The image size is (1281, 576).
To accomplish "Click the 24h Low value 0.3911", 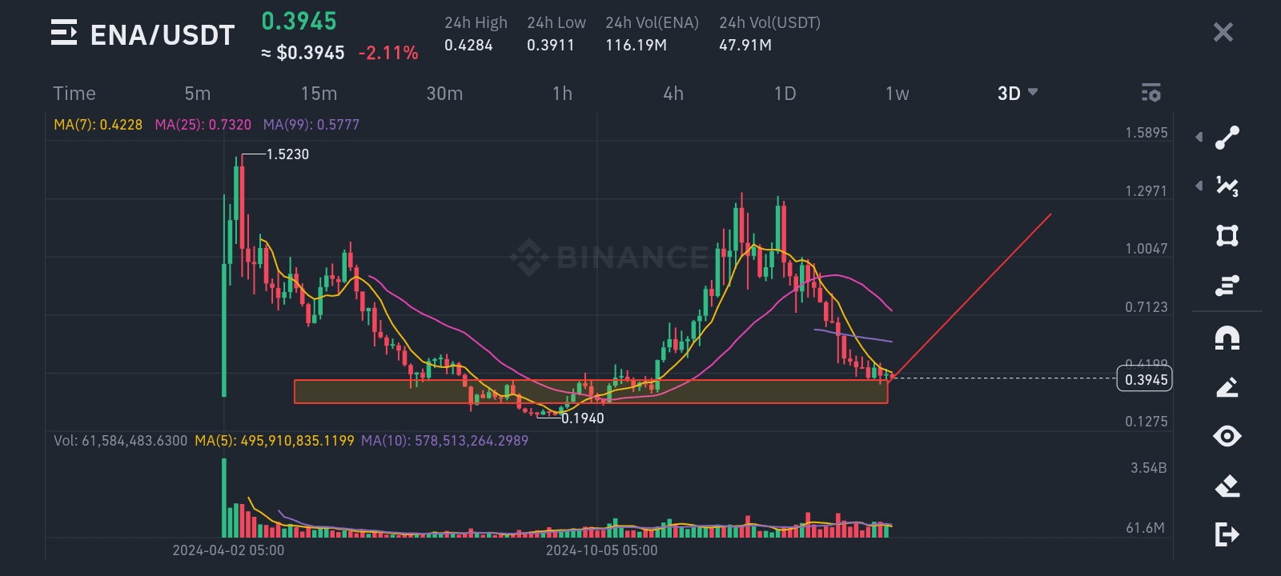I will click(x=551, y=46).
